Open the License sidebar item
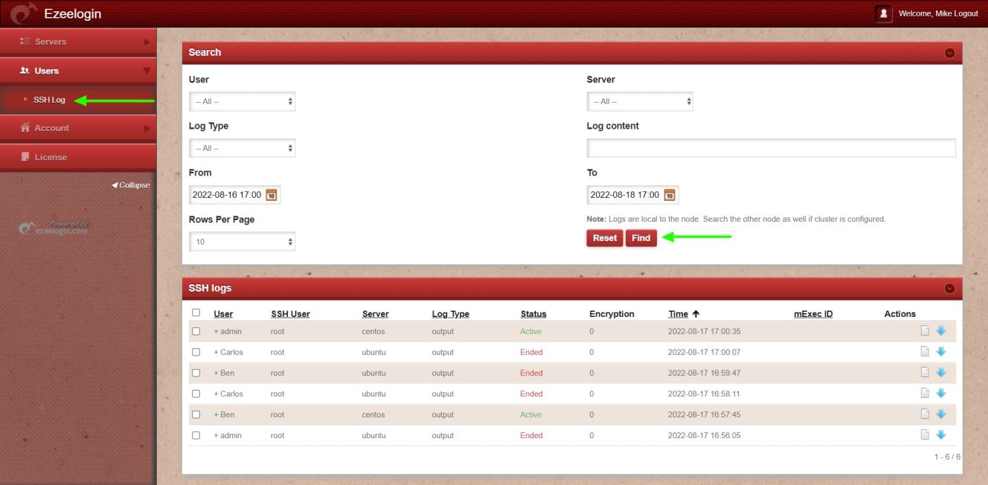The width and height of the screenshot is (988, 485). point(78,157)
